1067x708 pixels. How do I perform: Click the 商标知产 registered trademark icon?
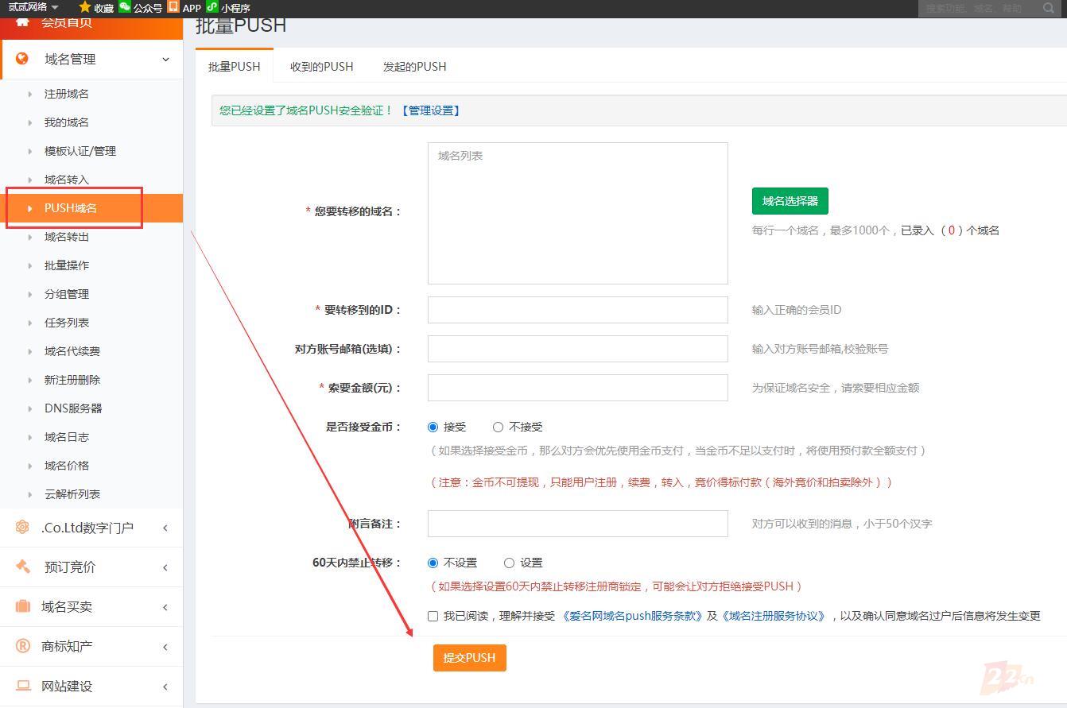pos(21,646)
